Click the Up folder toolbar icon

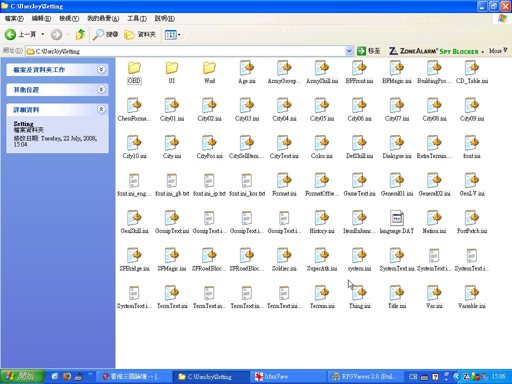pos(80,34)
